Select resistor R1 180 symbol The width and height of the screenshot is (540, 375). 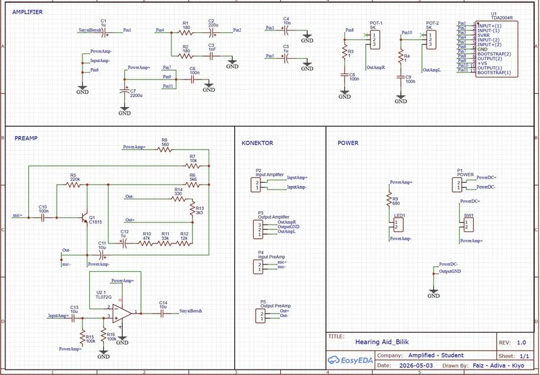coord(186,32)
